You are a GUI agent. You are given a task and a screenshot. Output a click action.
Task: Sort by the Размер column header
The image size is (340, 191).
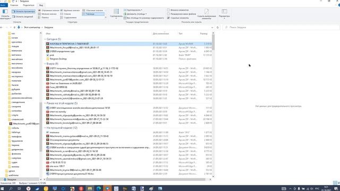pyautogui.click(x=203, y=33)
